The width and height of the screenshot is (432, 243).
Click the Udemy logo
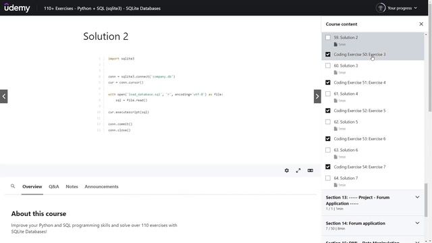click(x=17, y=8)
